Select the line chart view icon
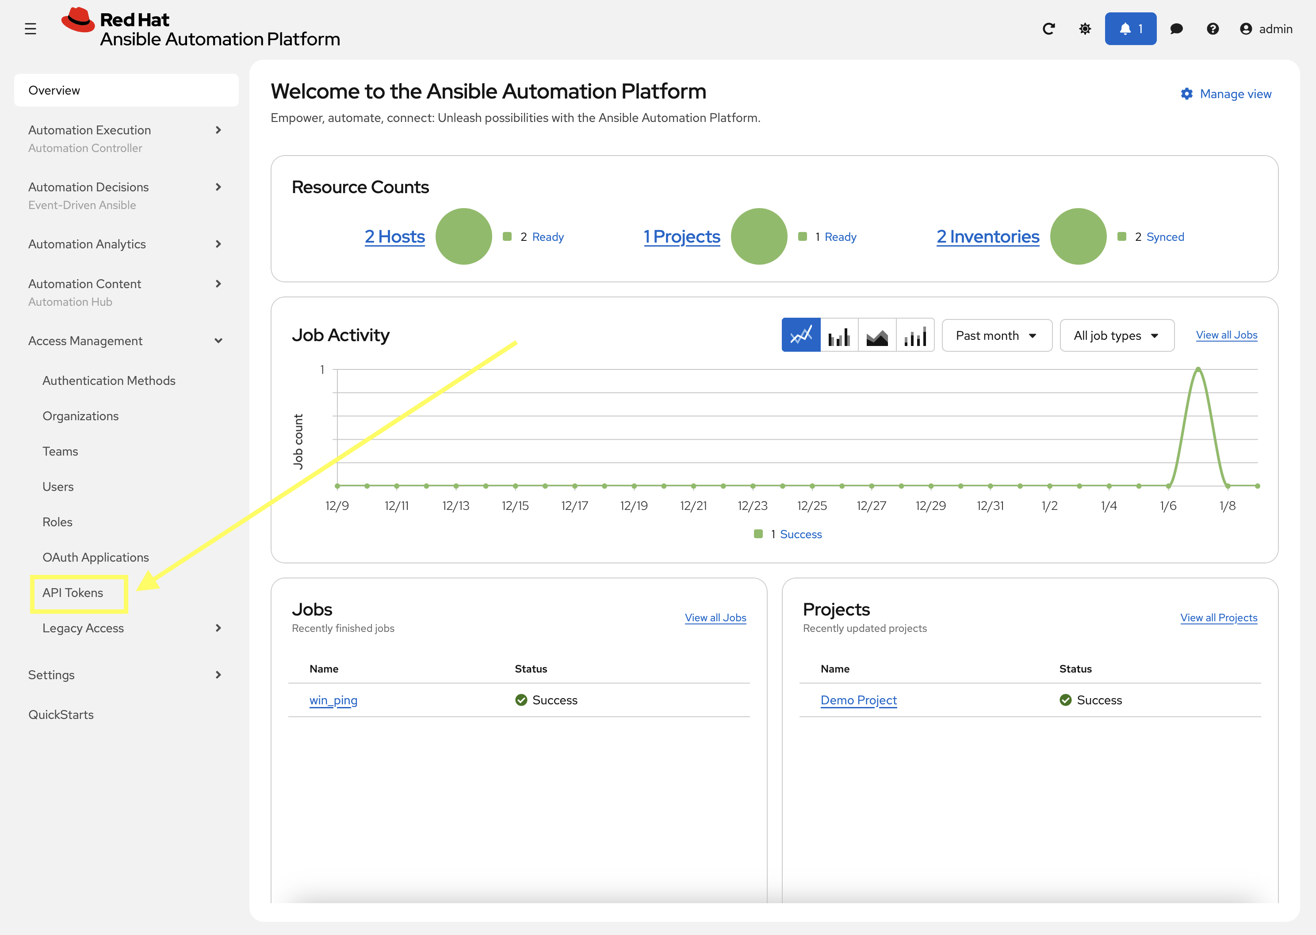This screenshot has width=1316, height=935. (801, 335)
